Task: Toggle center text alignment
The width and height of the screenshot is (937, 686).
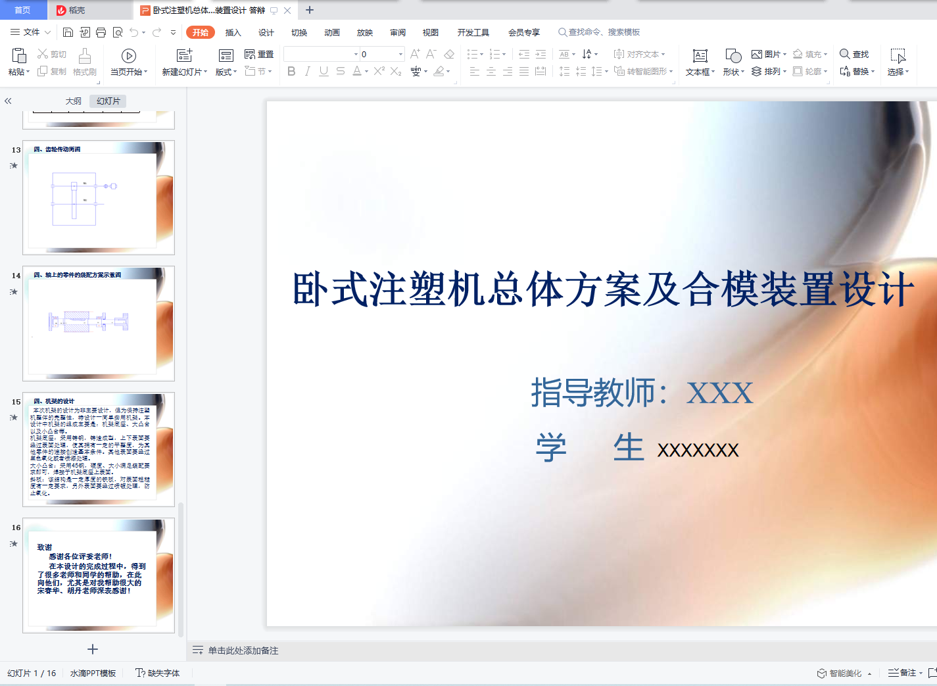Action: [x=491, y=71]
